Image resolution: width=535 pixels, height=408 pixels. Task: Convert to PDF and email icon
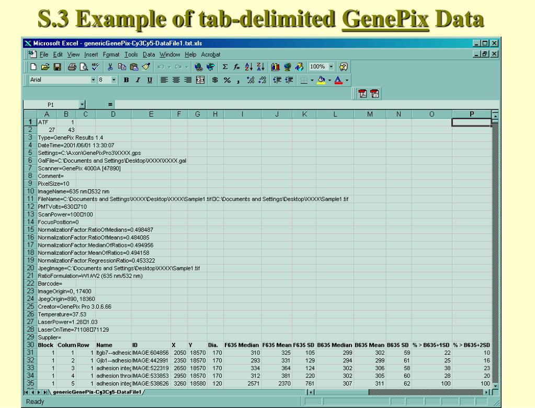(374, 94)
